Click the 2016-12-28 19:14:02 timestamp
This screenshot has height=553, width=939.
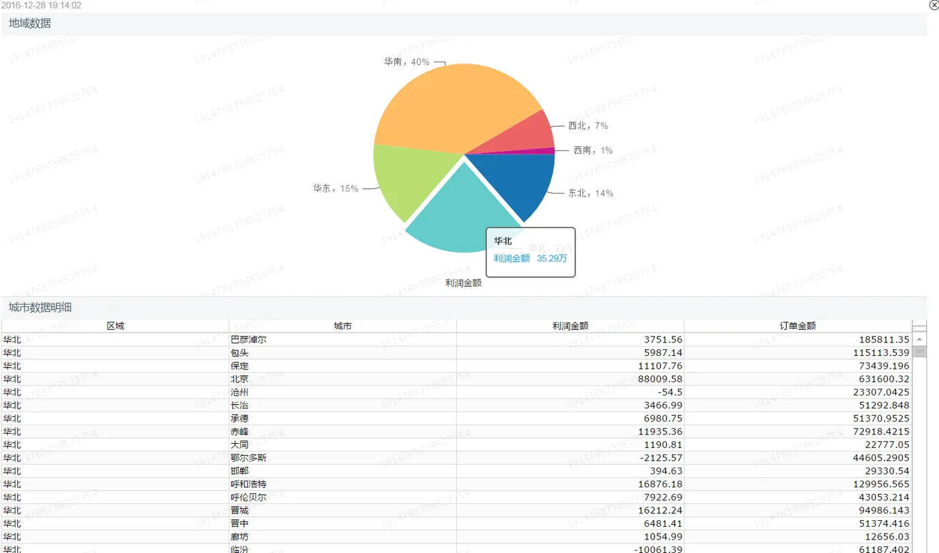(x=41, y=5)
